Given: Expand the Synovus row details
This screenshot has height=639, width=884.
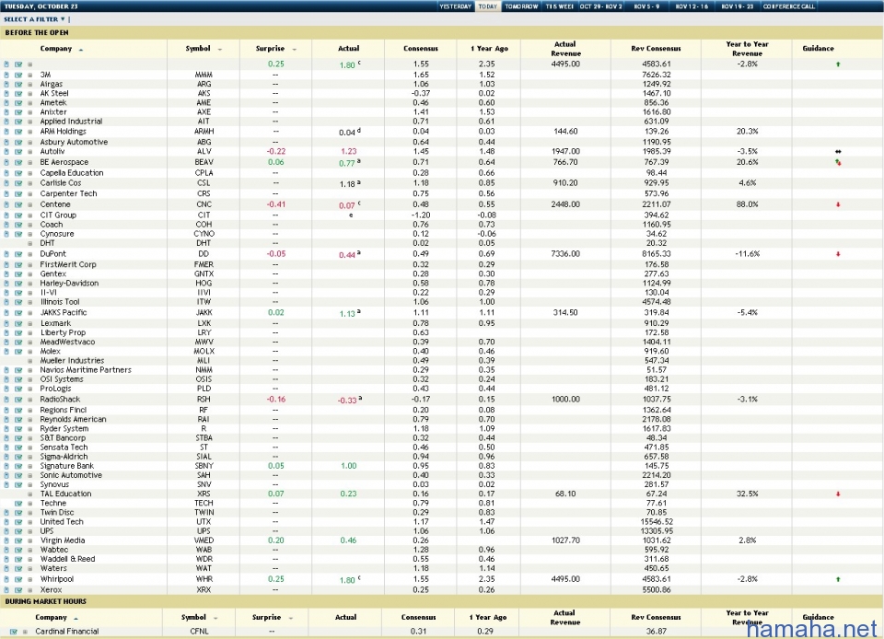Looking at the screenshot, I should 29,485.
